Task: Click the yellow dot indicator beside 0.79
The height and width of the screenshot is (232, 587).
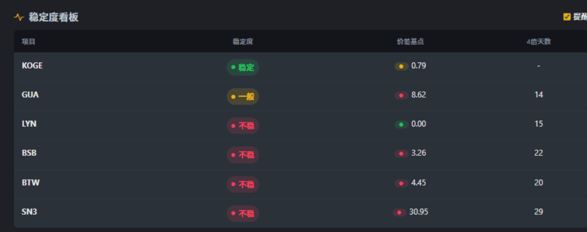Action: [x=401, y=66]
